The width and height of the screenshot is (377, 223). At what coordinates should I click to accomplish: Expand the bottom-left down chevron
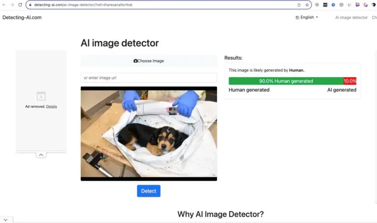5,220
